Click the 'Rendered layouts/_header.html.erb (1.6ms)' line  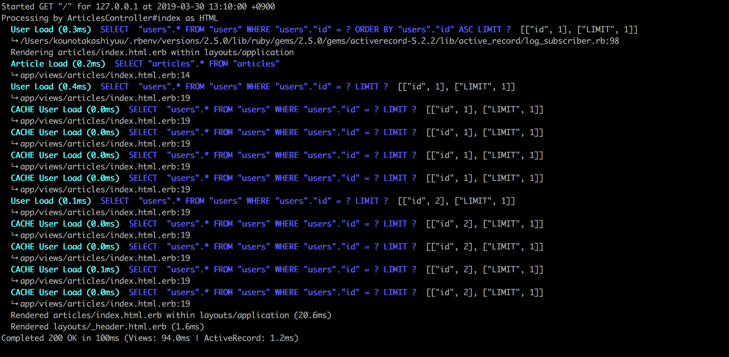107,327
